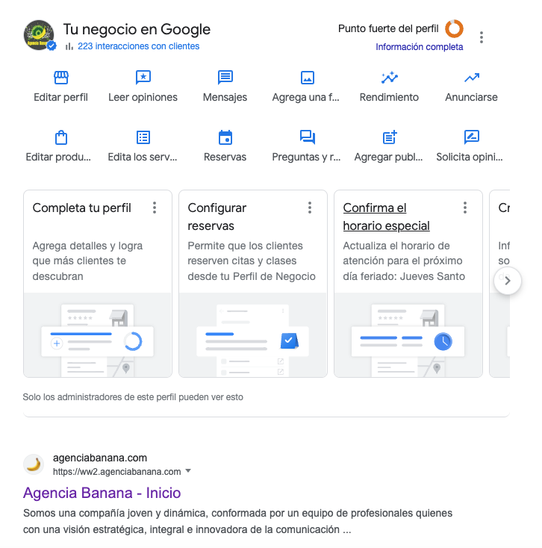This screenshot has width=542, height=548.
Task: Click the next arrow on the cards carousel
Action: [508, 281]
